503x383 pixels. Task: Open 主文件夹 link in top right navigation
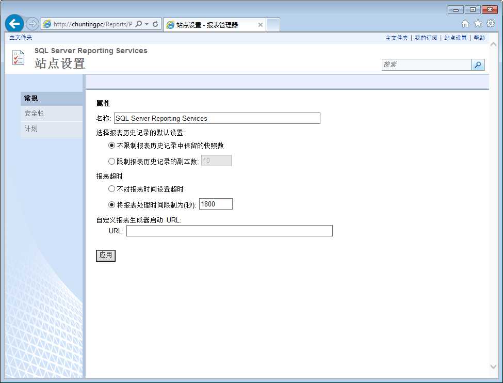397,38
